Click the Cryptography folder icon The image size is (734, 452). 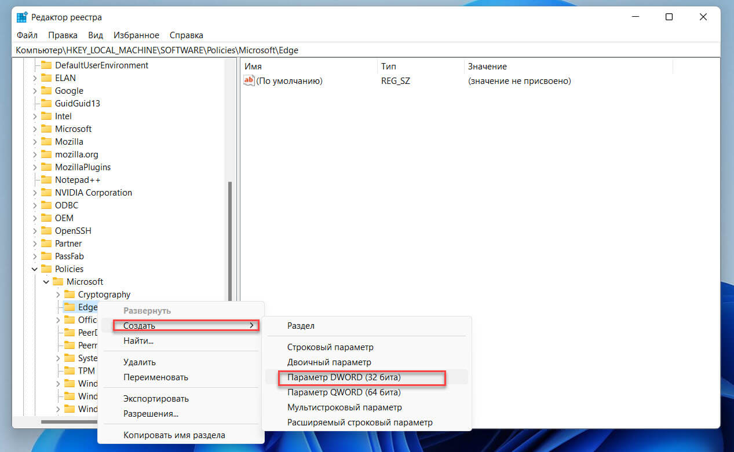coord(70,295)
